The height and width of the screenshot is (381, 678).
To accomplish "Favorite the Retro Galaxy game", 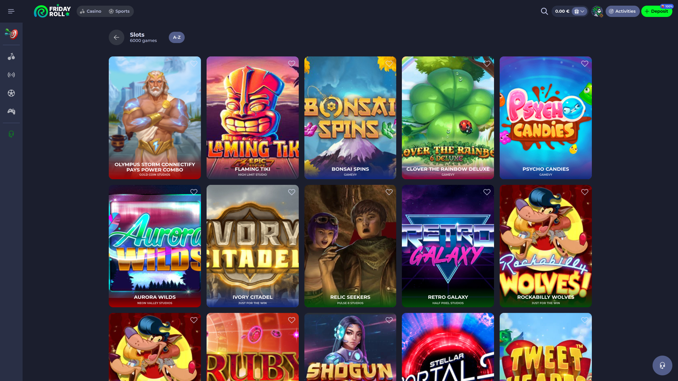I will click(x=487, y=192).
